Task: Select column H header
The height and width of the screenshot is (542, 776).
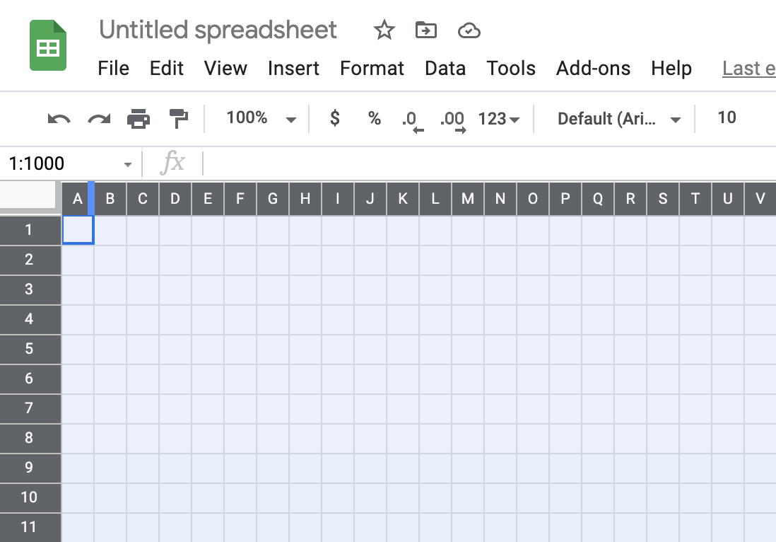Action: [305, 199]
